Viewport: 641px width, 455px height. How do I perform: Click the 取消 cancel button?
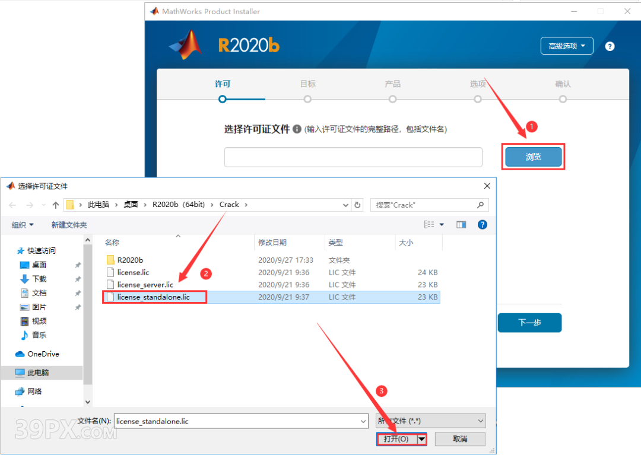point(460,439)
